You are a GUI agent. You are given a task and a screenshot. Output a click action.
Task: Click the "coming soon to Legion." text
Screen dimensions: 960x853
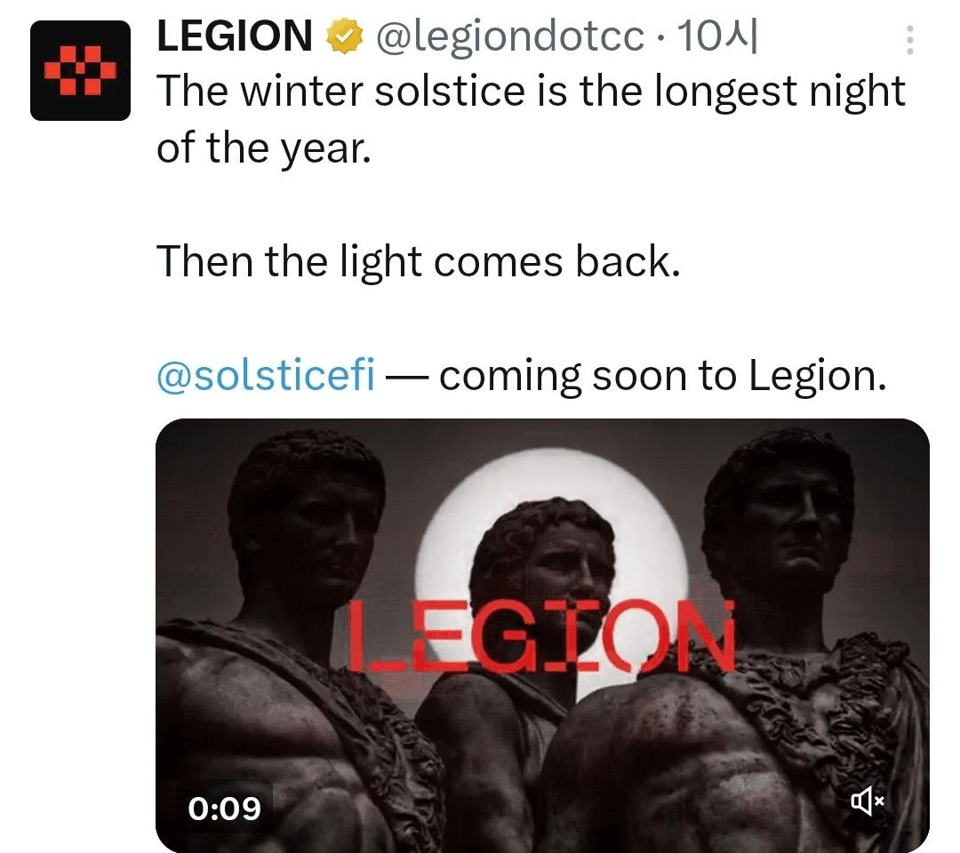tap(663, 376)
